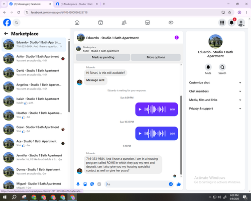Open notifications bell with red badge
Image resolution: width=251 pixels, height=201 pixels.
[x=231, y=23]
